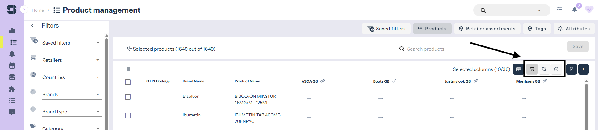Click the tag column view icon

(544, 69)
